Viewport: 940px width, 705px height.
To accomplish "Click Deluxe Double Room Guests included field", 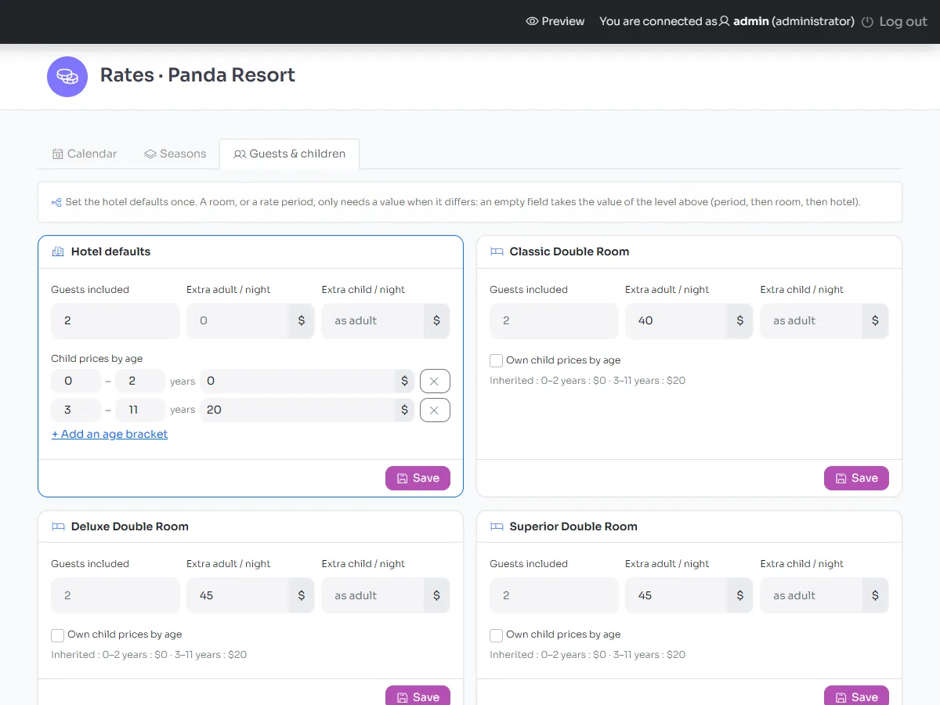I will [116, 595].
